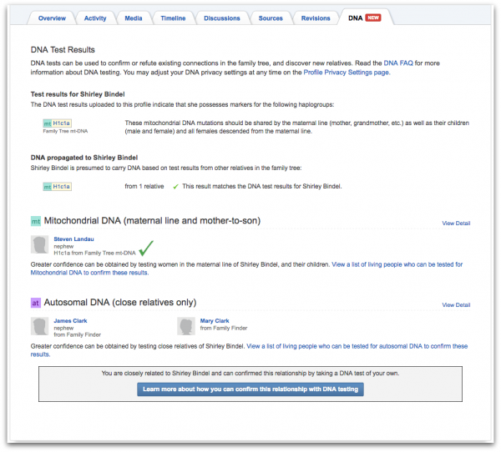Click the purple at icon beside Autosomal DNA heading
501x452 pixels.
pos(35,303)
